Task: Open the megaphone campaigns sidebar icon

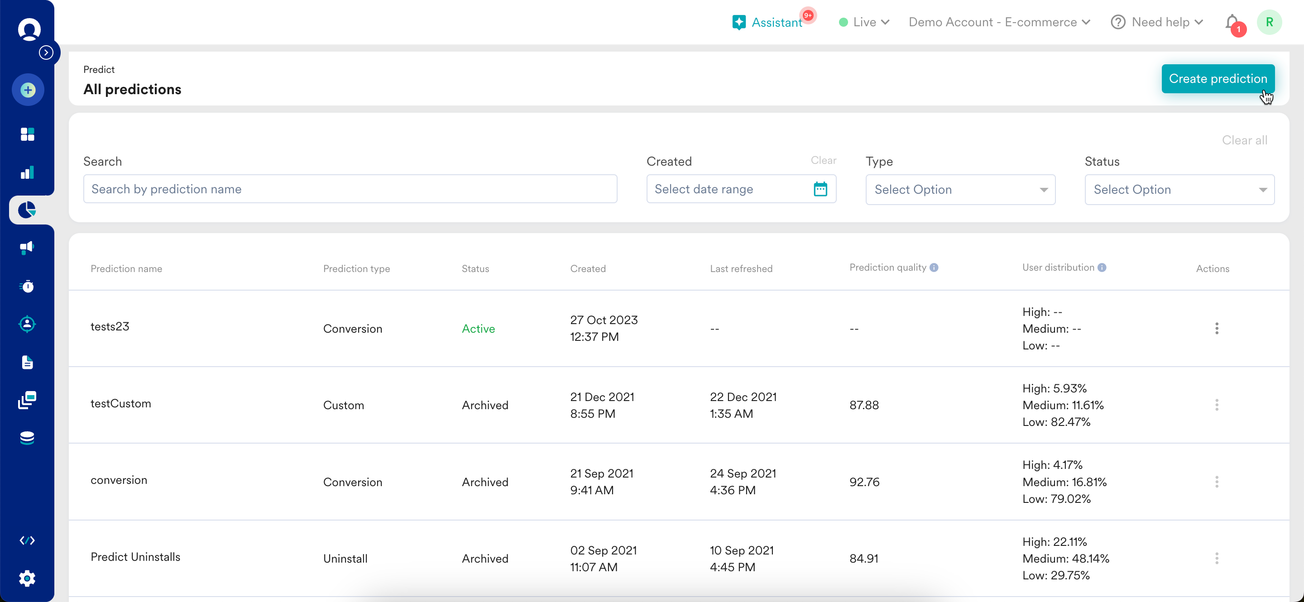Action: pos(27,248)
